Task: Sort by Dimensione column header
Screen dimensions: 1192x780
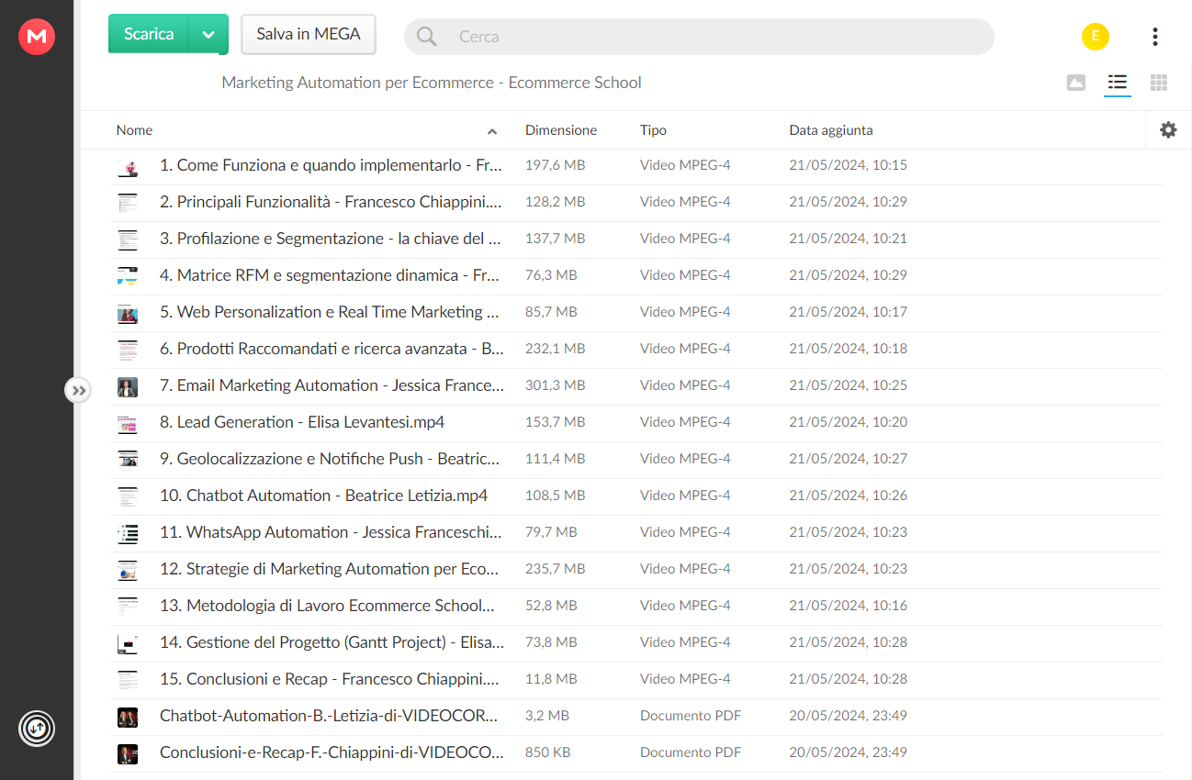Action: click(561, 130)
